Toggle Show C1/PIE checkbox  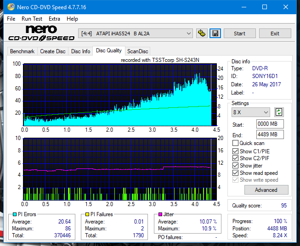[235, 151]
